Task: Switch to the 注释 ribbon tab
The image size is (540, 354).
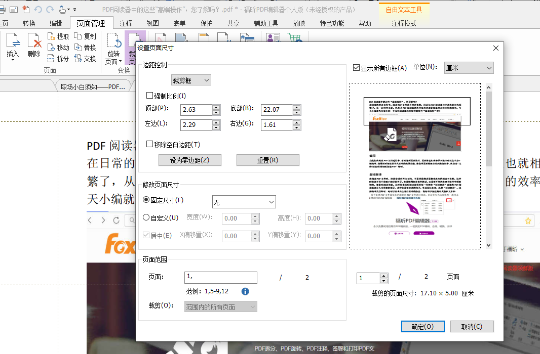Action: point(126,23)
